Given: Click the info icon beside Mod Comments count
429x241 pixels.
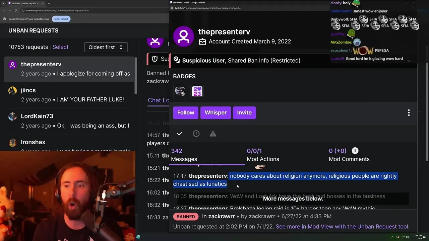Looking at the screenshot, I should pyautogui.click(x=355, y=151).
